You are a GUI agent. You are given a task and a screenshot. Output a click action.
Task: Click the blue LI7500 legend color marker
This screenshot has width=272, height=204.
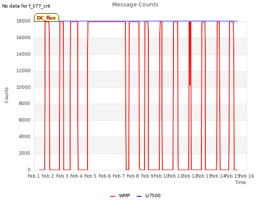click(139, 196)
